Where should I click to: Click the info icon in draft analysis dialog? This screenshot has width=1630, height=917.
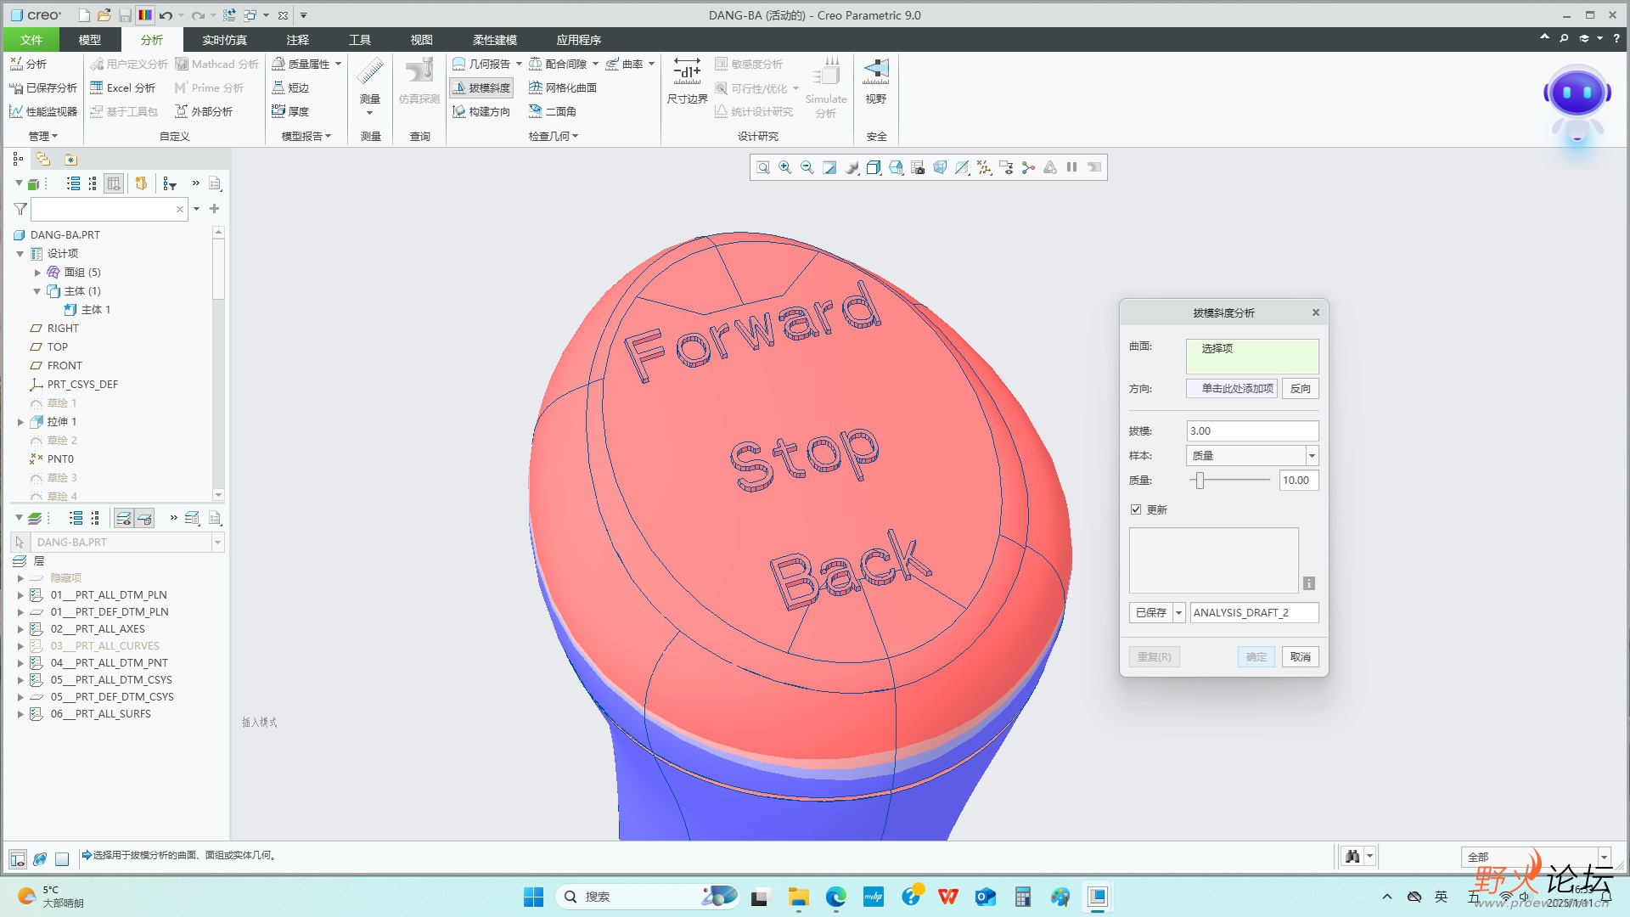tap(1309, 583)
